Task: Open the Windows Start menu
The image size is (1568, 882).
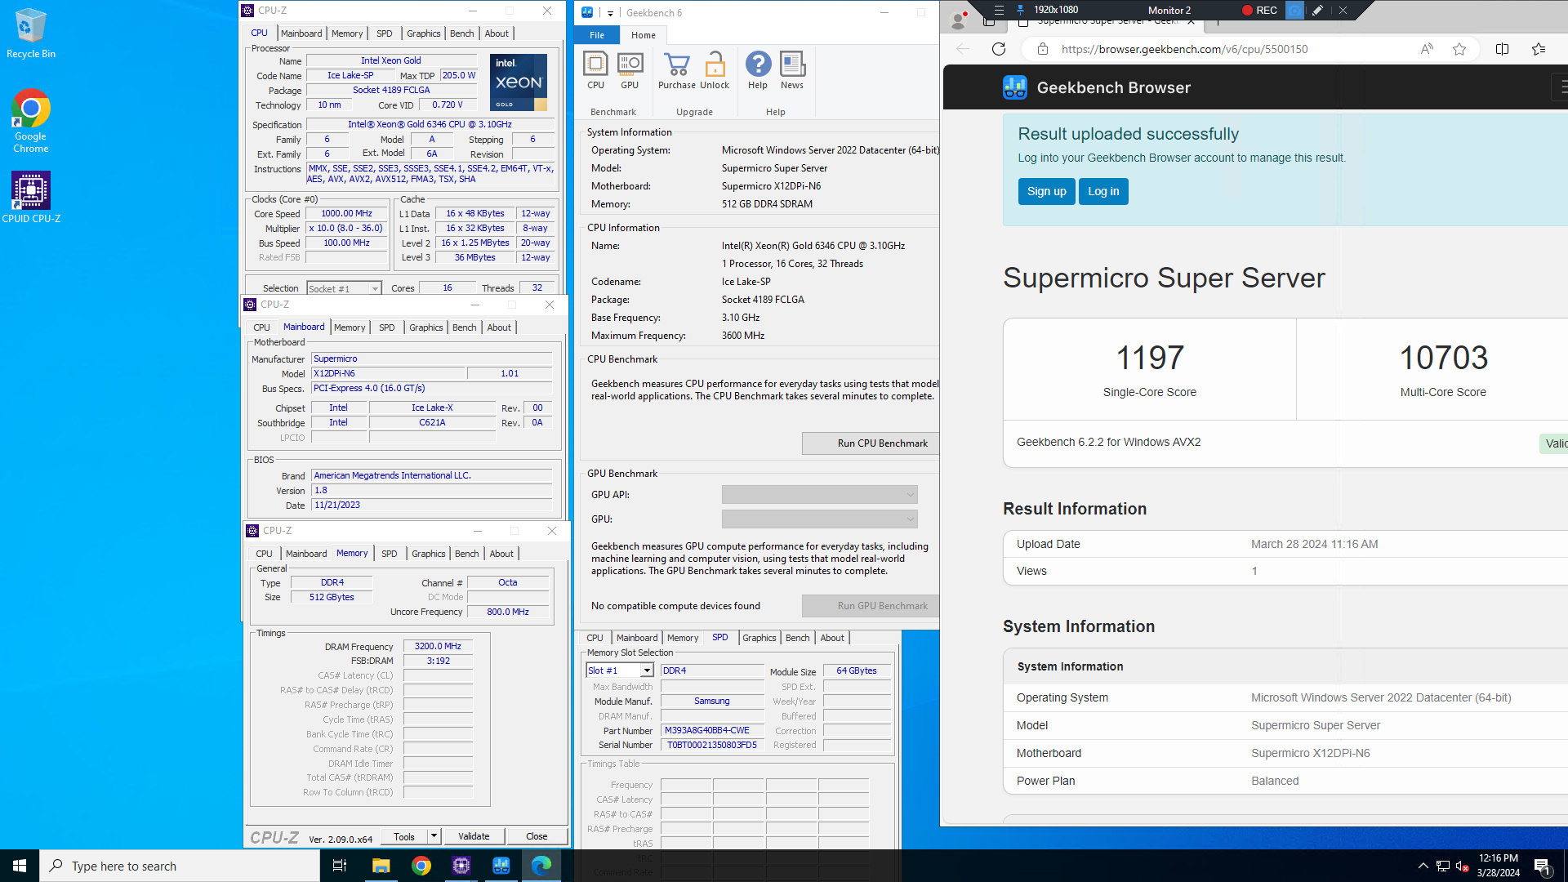Action: 20,866
